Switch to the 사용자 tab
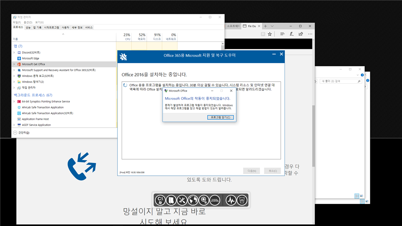Viewport: 402px width, 226px height. click(x=66, y=27)
